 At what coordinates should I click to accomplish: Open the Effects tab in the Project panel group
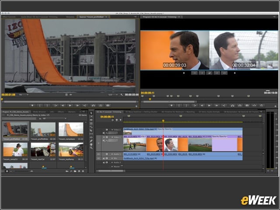click(x=61, y=112)
